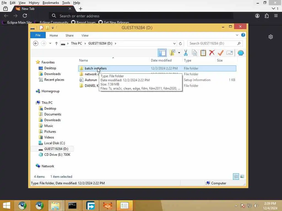This screenshot has width=282, height=211.
Task: Switch to large thumbnails view icon
Action: (x=242, y=177)
